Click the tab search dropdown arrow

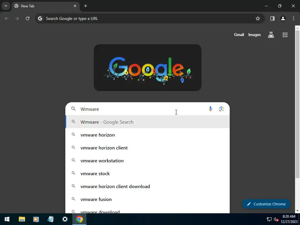tap(6, 6)
